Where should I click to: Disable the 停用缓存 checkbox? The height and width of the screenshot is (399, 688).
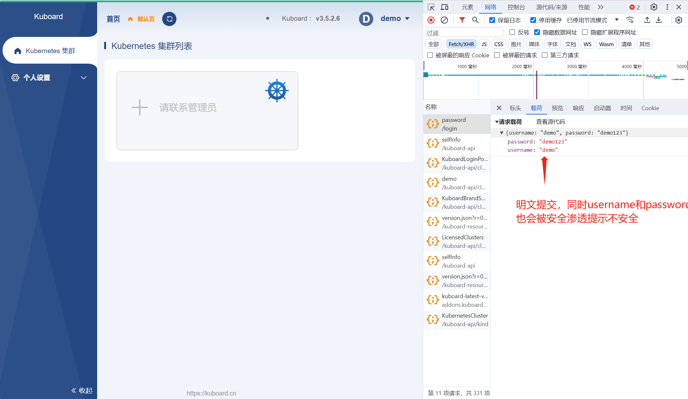[x=534, y=20]
